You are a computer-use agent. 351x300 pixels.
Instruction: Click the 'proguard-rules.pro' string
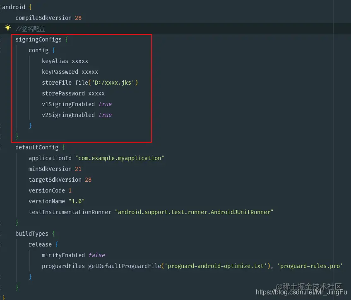pyautogui.click(x=310, y=266)
